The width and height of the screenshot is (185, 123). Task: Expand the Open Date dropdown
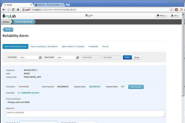point(67,58)
